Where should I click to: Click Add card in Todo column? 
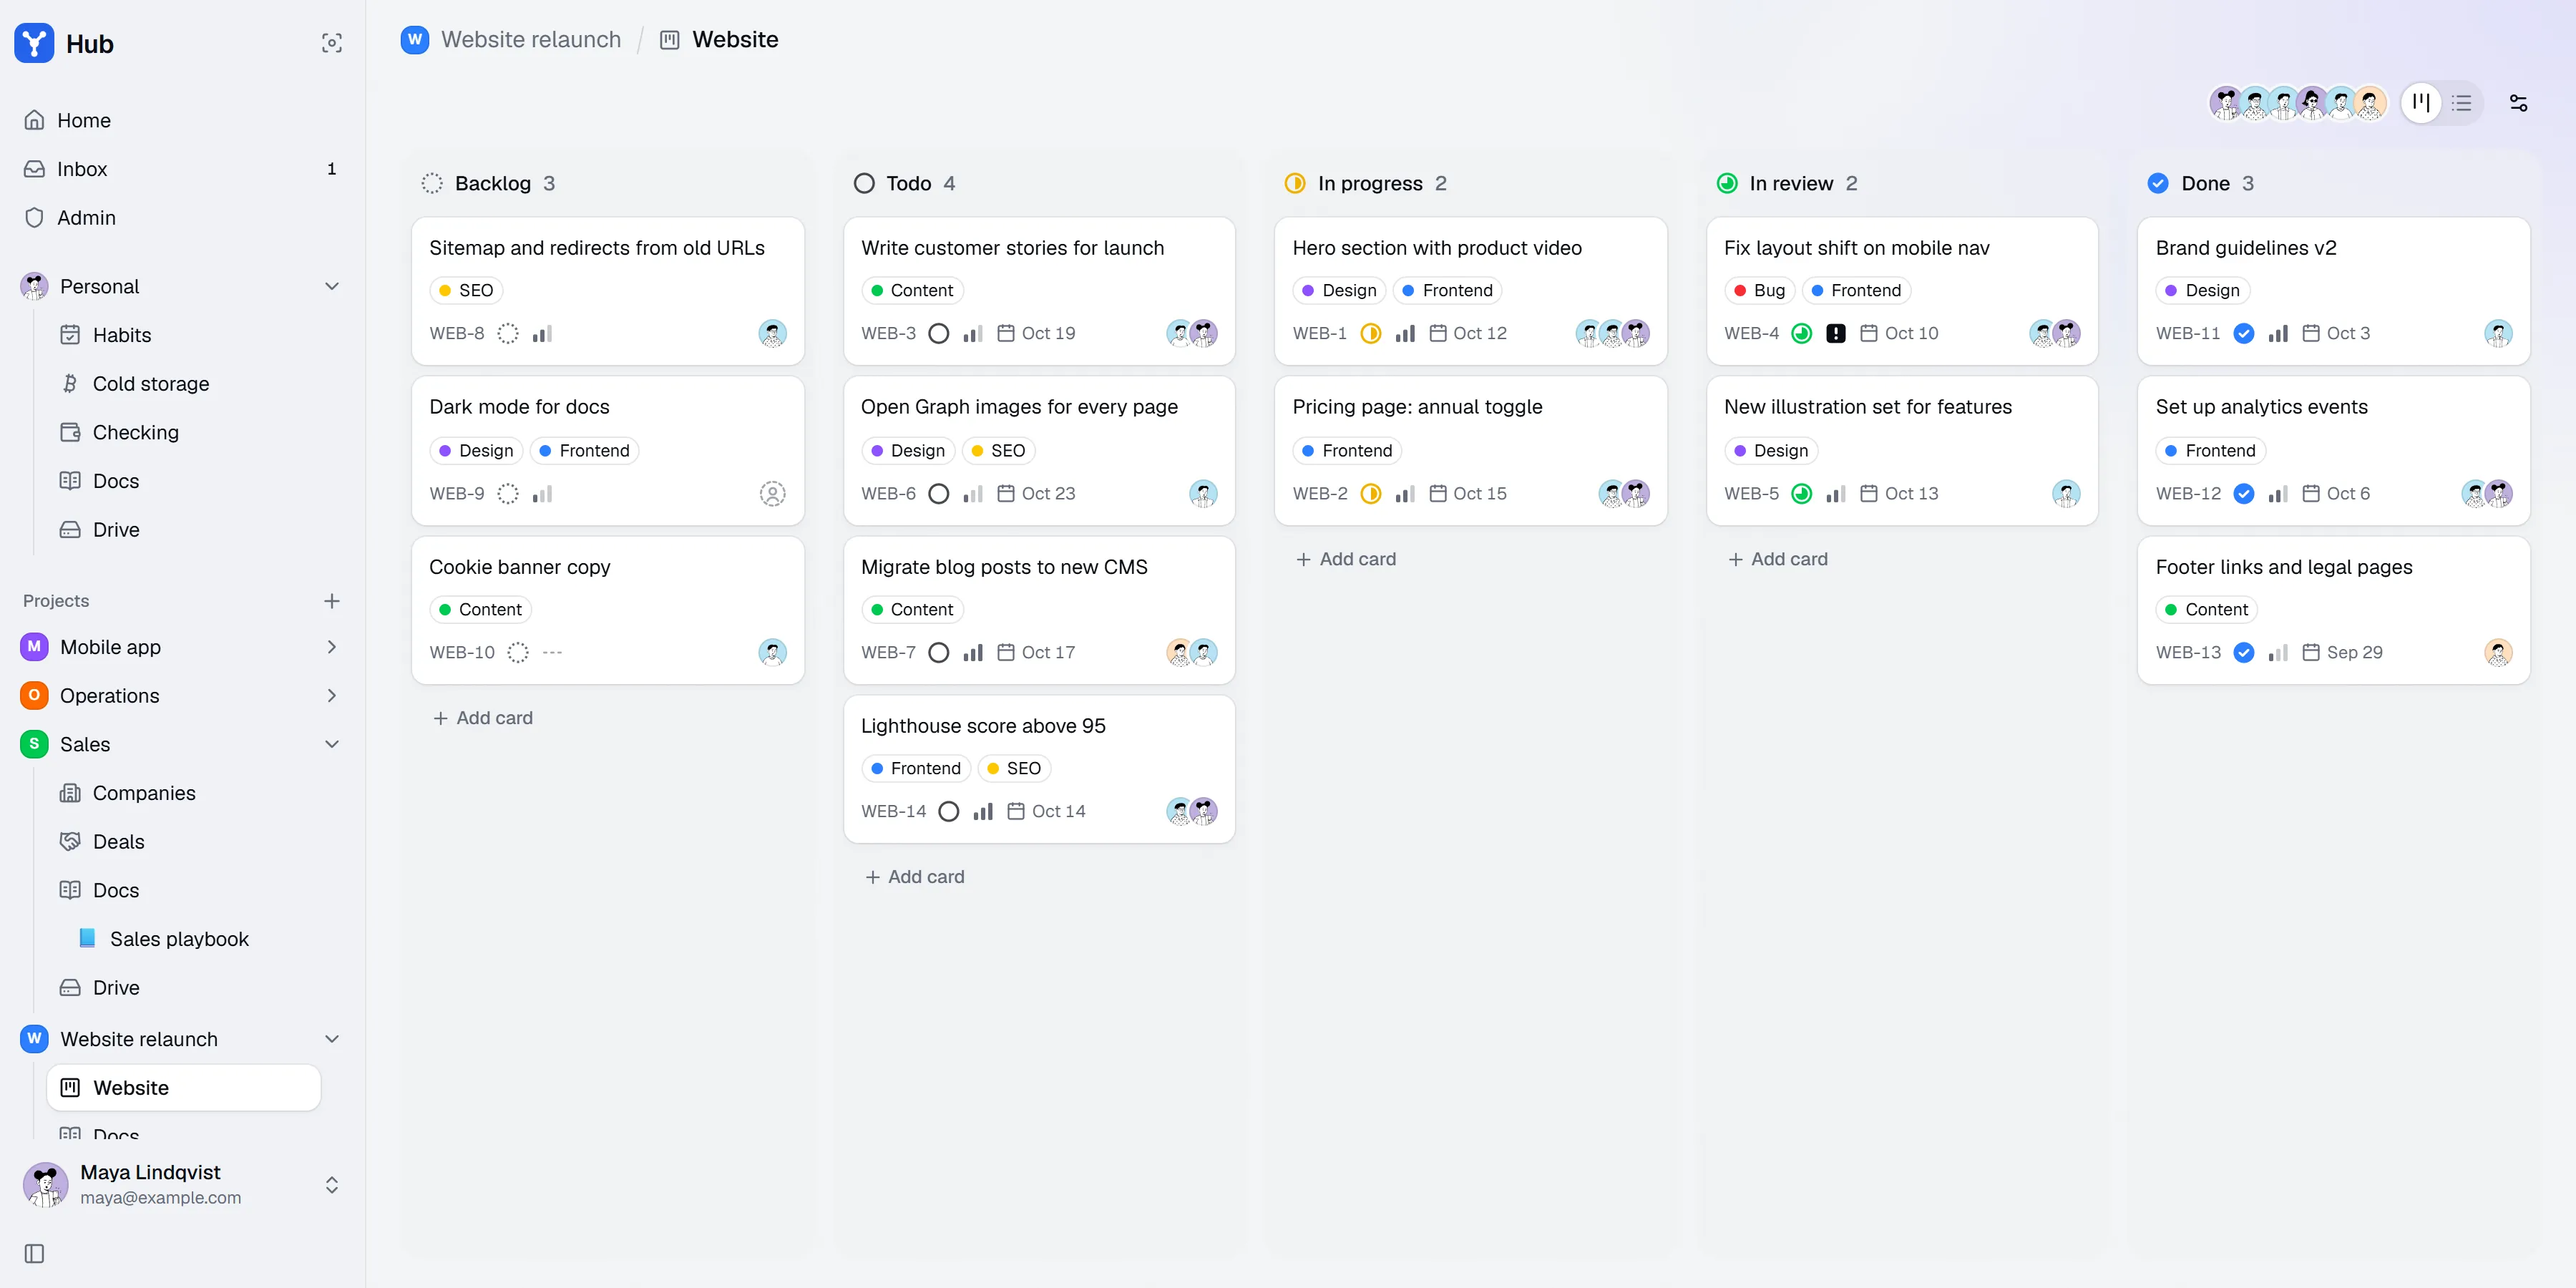[915, 877]
